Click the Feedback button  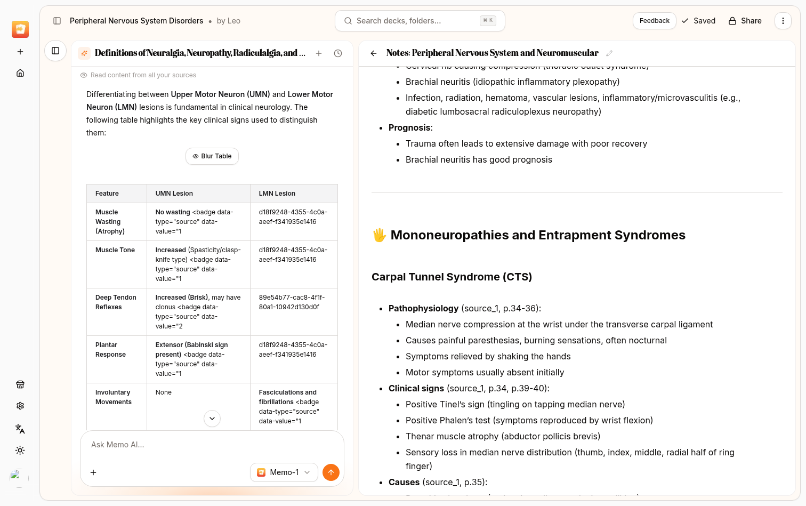coord(654,21)
